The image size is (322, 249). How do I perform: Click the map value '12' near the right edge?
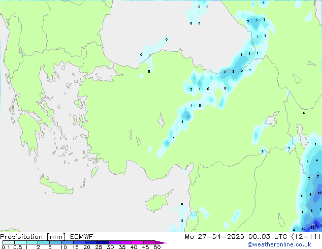(x=319, y=193)
